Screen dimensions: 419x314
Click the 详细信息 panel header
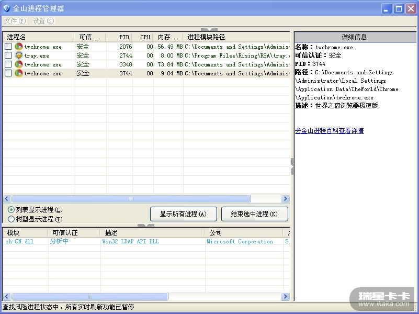click(355, 37)
